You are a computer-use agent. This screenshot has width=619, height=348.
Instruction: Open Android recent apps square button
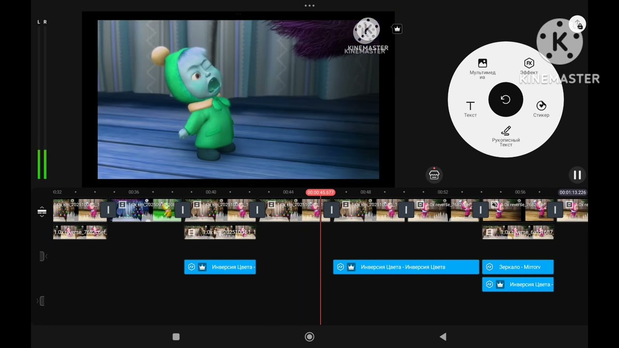point(176,337)
